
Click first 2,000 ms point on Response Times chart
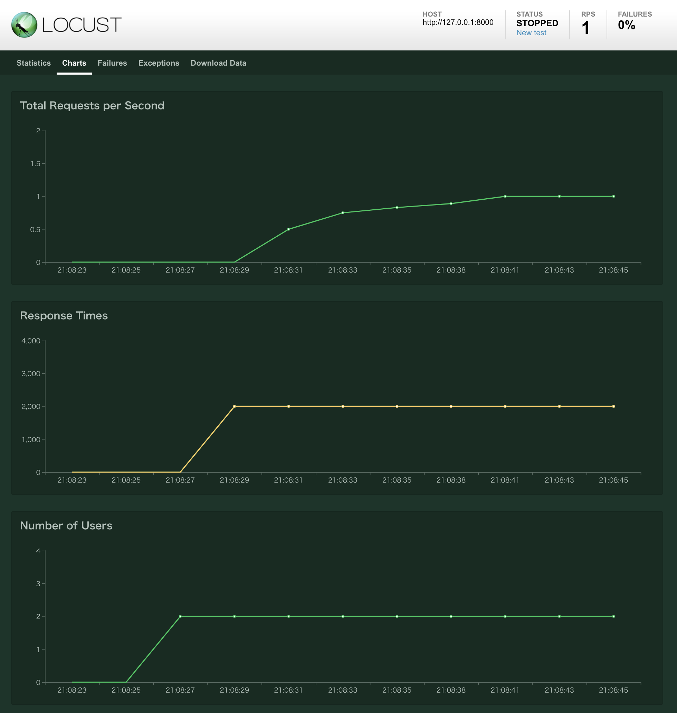[x=234, y=406]
